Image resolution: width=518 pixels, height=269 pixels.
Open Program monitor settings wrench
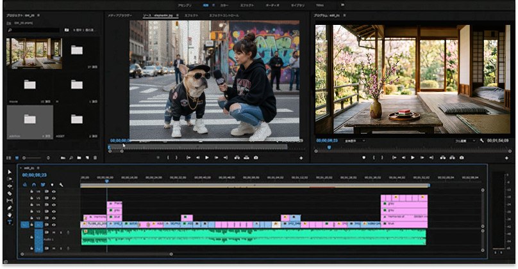pyautogui.click(x=482, y=141)
